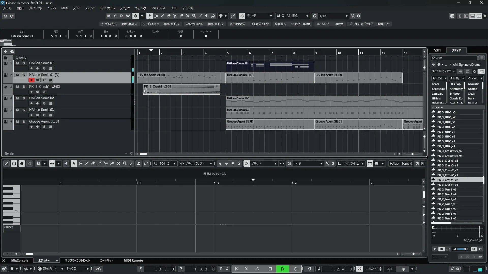Select the Eraser tool in main toolbar

coord(169,16)
